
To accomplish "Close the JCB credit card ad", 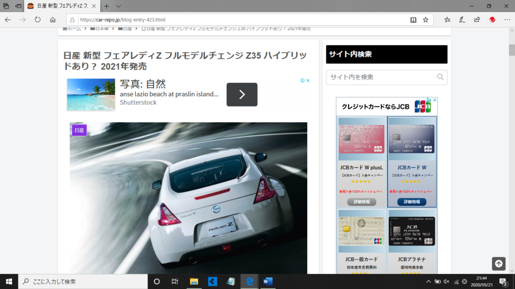I will (435, 100).
